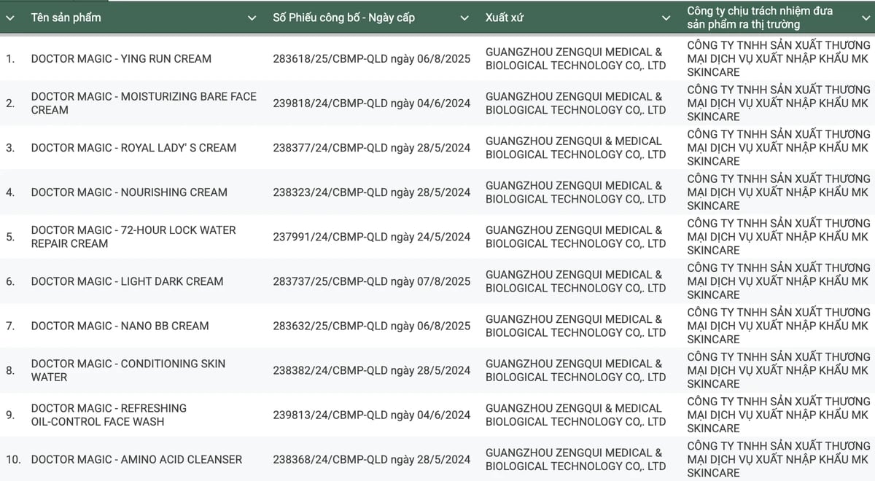Select the DOCTOR MAGIC - YING RUN CREAM cell
The image size is (875, 481).
coord(121,58)
